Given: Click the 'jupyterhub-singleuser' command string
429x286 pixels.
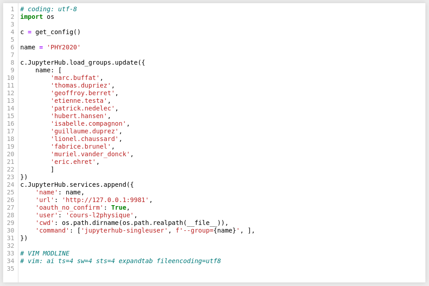Looking at the screenshot, I should [124, 230].
